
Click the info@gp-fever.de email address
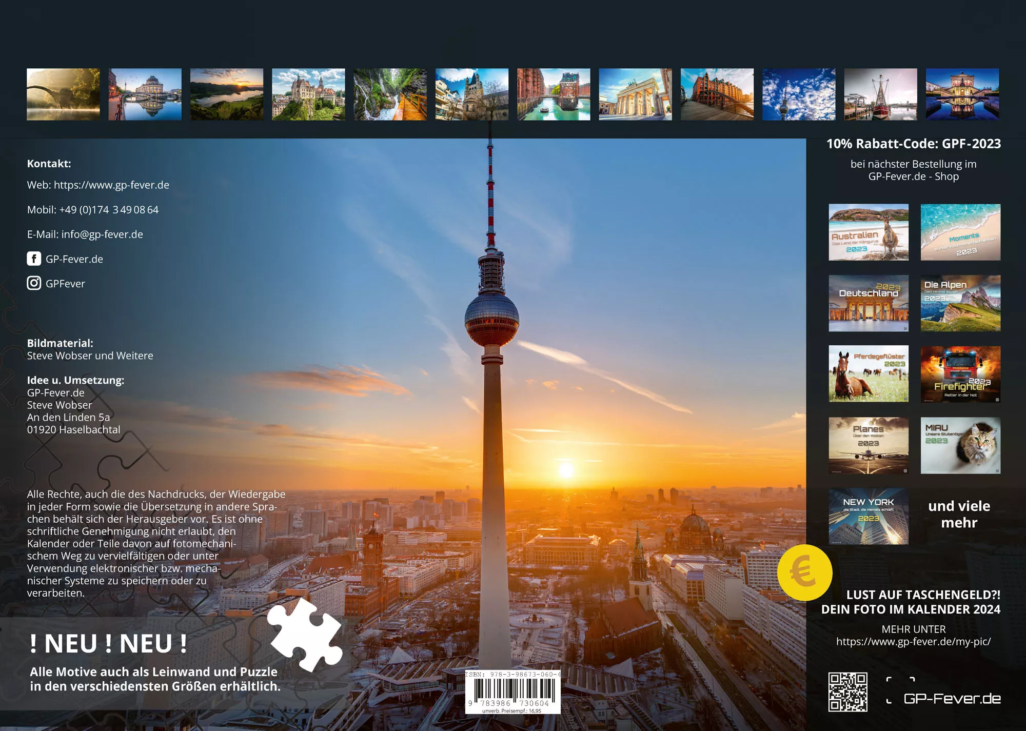tap(102, 234)
